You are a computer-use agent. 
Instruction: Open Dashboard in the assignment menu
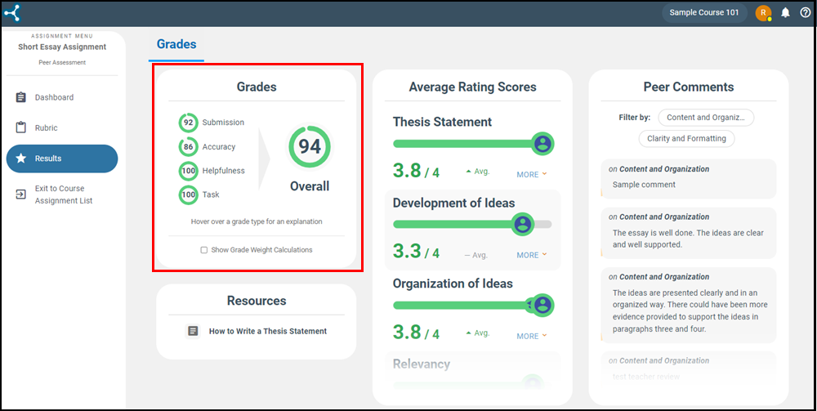pos(54,97)
